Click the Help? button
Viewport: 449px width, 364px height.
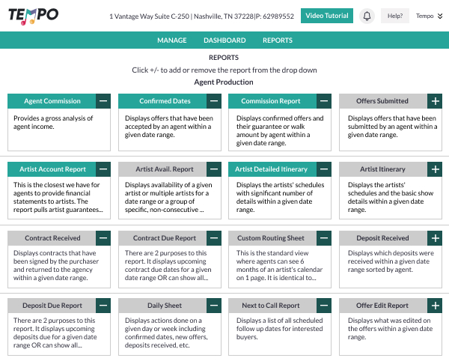coord(395,16)
